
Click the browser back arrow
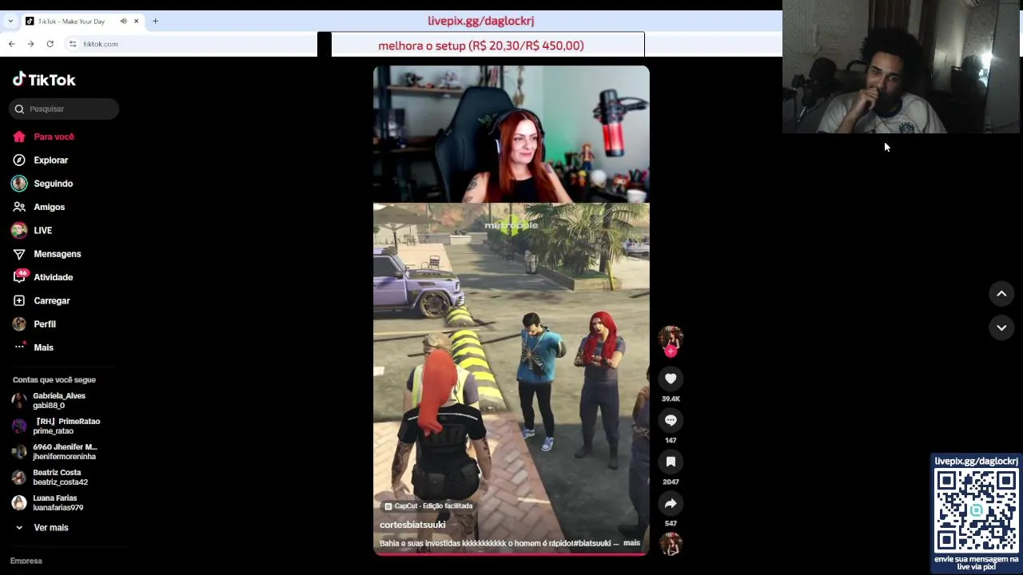click(11, 44)
